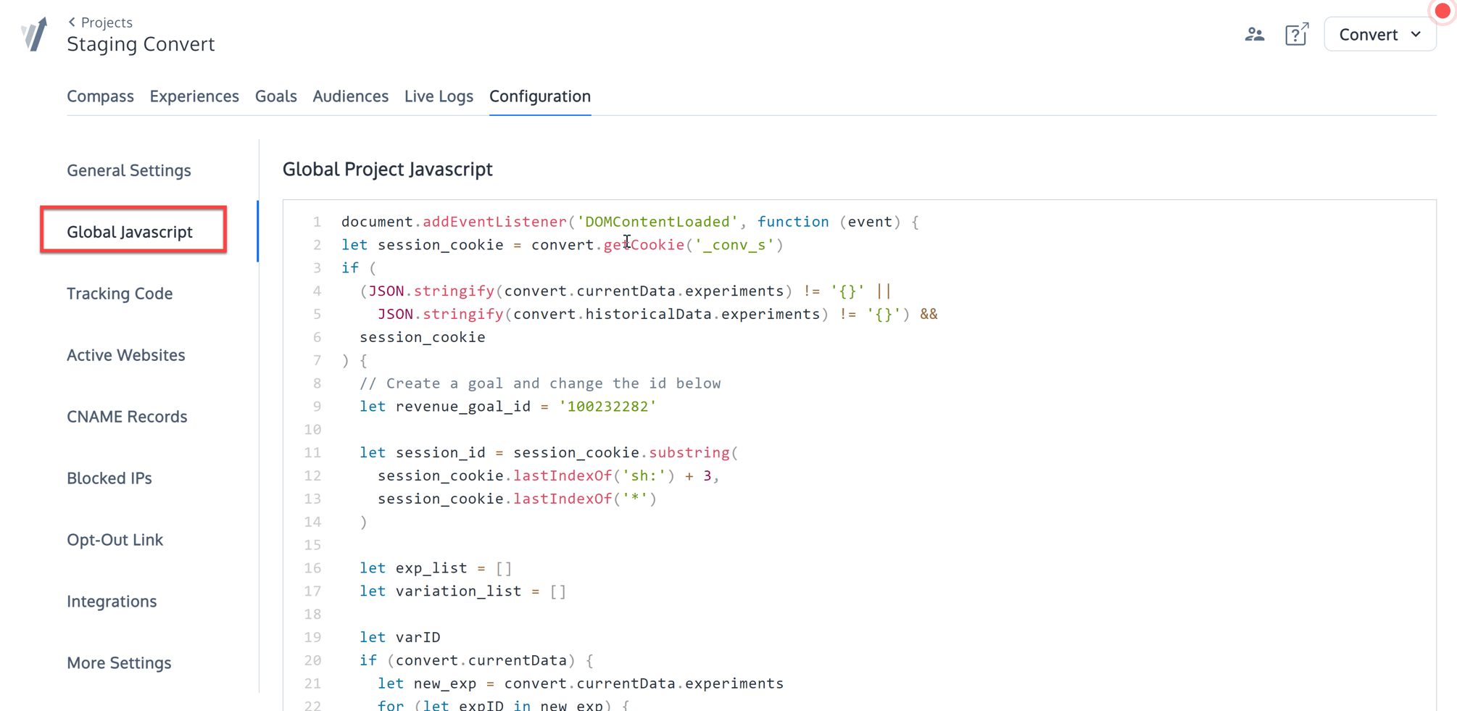Switch to the Compass tab
The height and width of the screenshot is (711, 1457).
100,96
